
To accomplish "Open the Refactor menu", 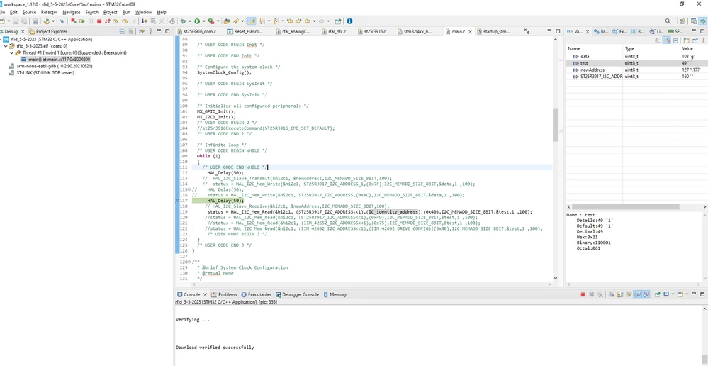I will click(49, 12).
